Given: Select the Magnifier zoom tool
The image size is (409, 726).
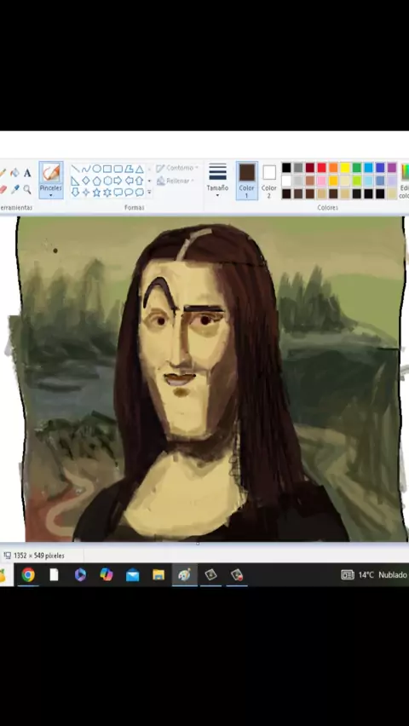Looking at the screenshot, I should pos(27,189).
